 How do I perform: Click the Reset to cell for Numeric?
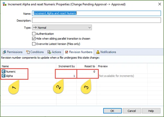pos(86,72)
